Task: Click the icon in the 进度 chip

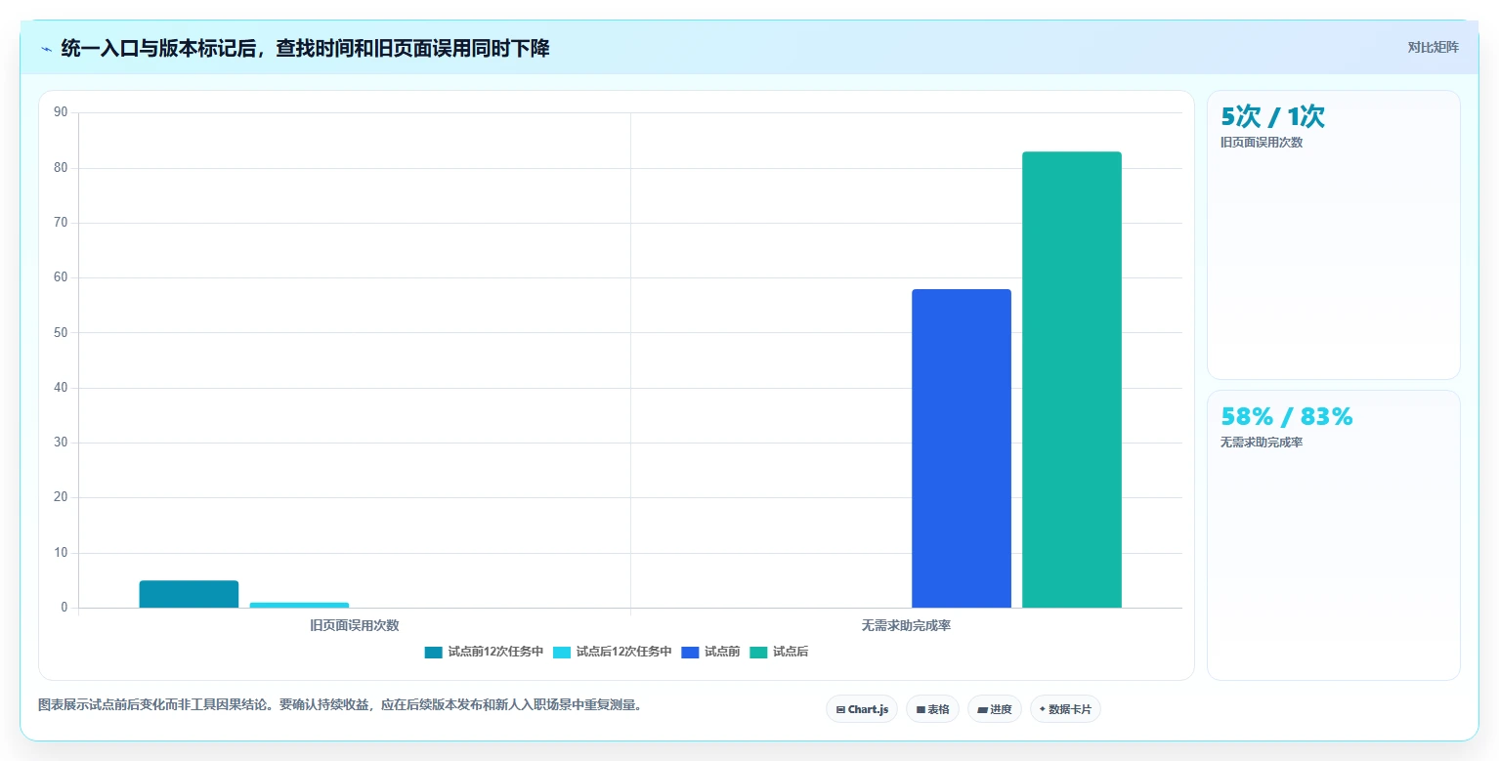Action: (x=982, y=710)
